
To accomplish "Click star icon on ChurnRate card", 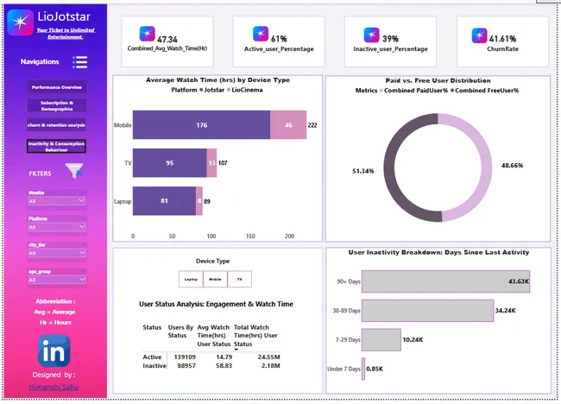I will tap(479, 35).
